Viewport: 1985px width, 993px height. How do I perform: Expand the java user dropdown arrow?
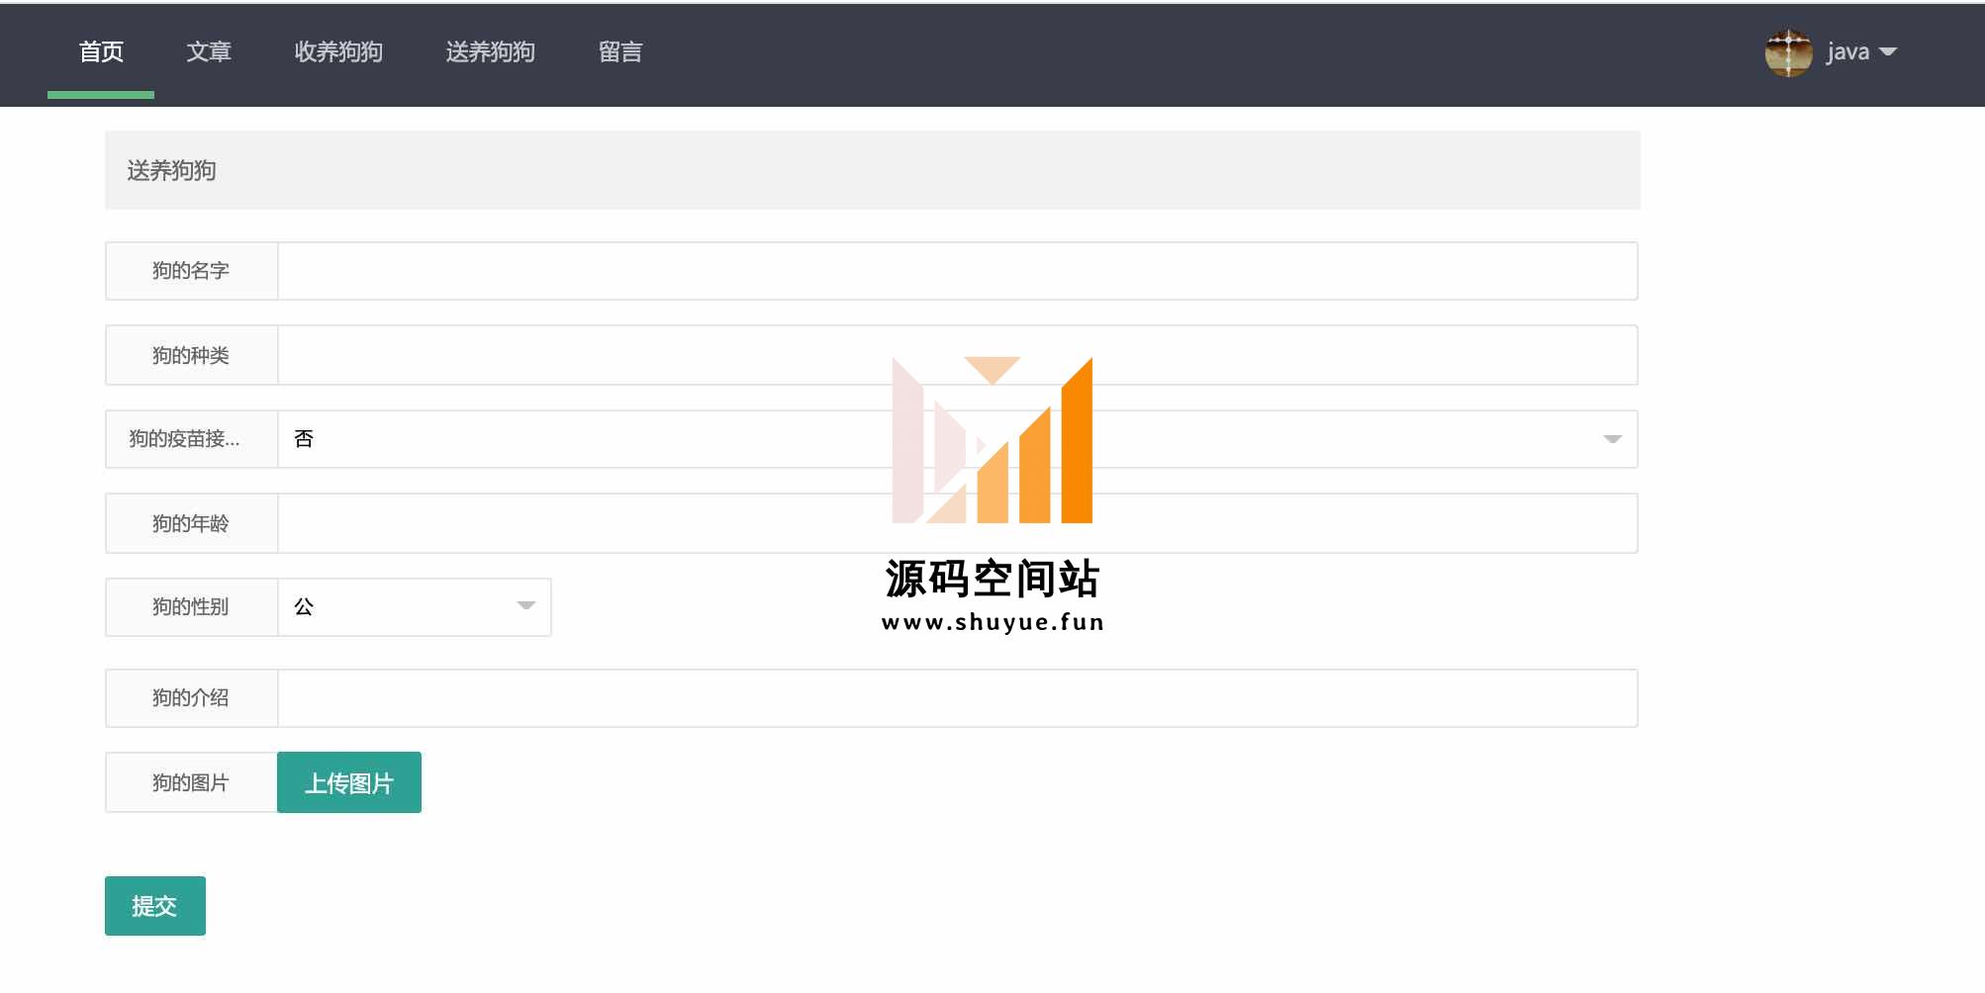[x=1887, y=52]
